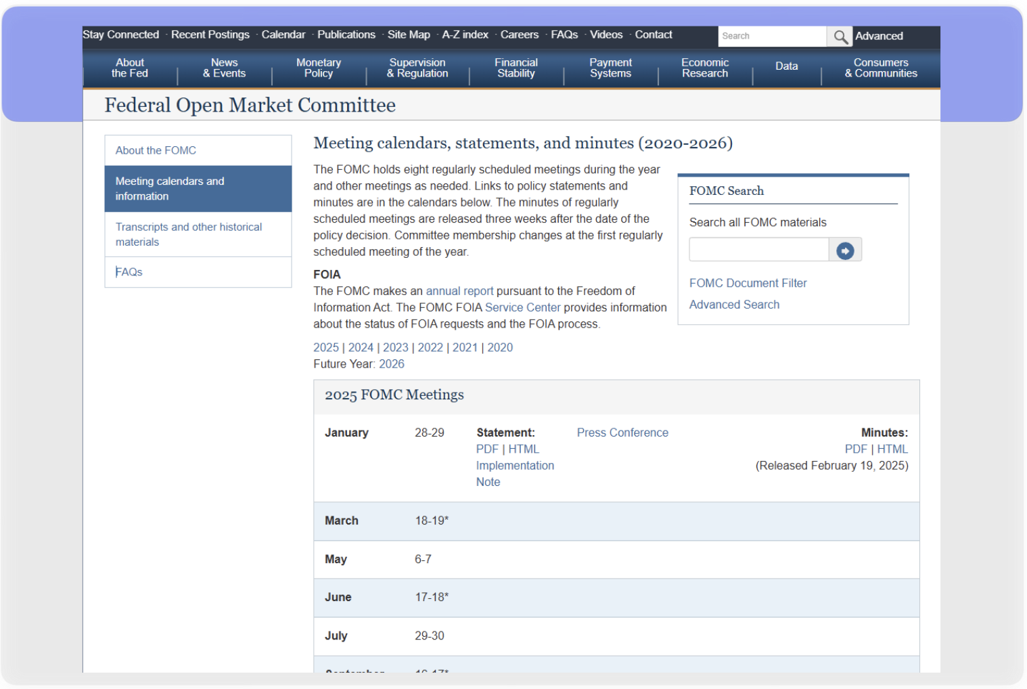Click the magnifying glass search icon
The width and height of the screenshot is (1027, 689).
[840, 37]
